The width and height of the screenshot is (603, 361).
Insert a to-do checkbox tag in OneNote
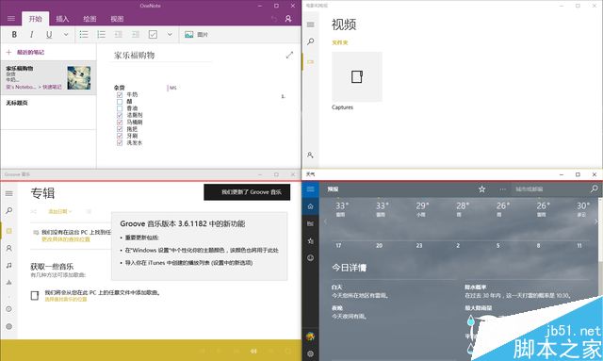click(153, 35)
